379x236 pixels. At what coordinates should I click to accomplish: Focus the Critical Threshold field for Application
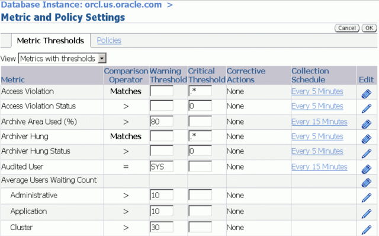click(x=200, y=211)
